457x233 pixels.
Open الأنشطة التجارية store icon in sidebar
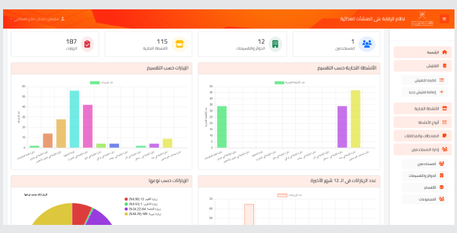(445, 108)
